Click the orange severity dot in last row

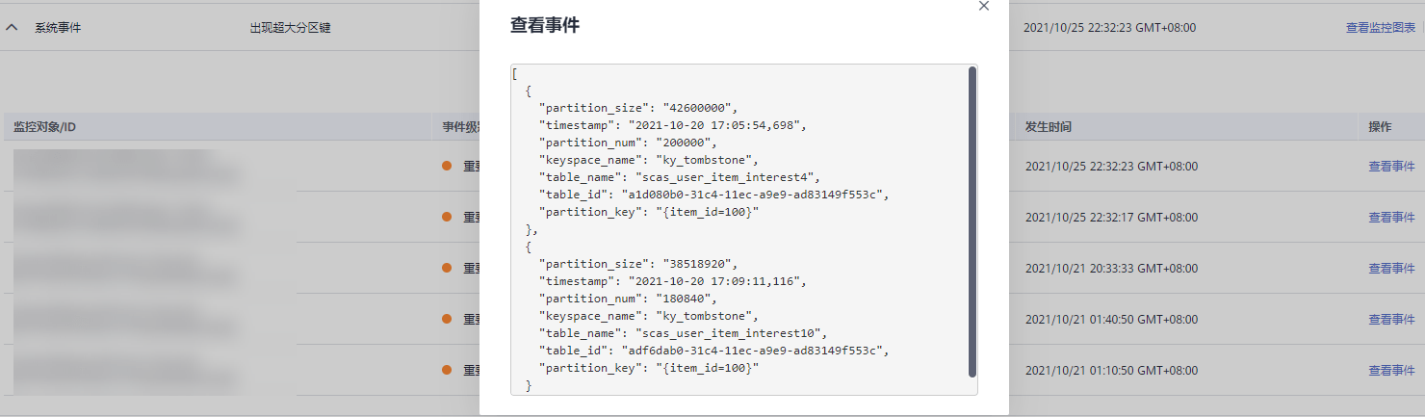(x=447, y=370)
